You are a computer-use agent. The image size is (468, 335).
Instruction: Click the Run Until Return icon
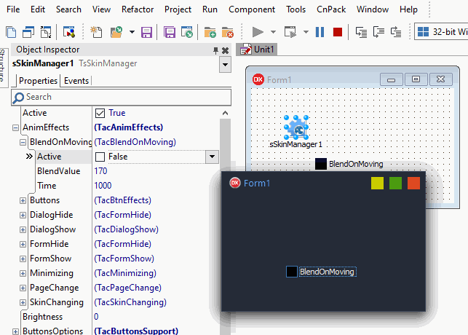pos(396,32)
